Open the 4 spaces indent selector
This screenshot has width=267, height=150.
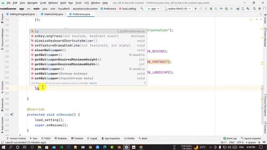pos(251,142)
